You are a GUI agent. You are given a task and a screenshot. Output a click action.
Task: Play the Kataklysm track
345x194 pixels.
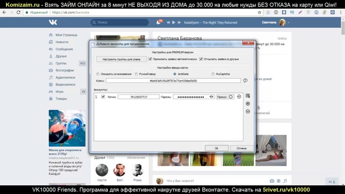click(x=174, y=23)
